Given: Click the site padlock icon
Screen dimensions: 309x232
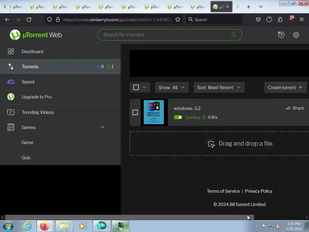Looking at the screenshot, I should click(x=58, y=20).
